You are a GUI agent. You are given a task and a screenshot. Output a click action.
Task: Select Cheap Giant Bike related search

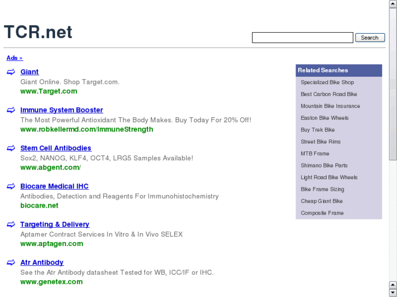(322, 201)
